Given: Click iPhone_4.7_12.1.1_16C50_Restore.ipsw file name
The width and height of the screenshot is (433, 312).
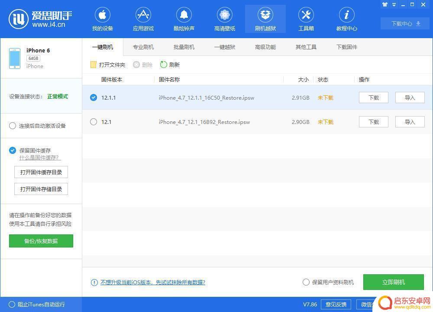Looking at the screenshot, I should click(206, 98).
